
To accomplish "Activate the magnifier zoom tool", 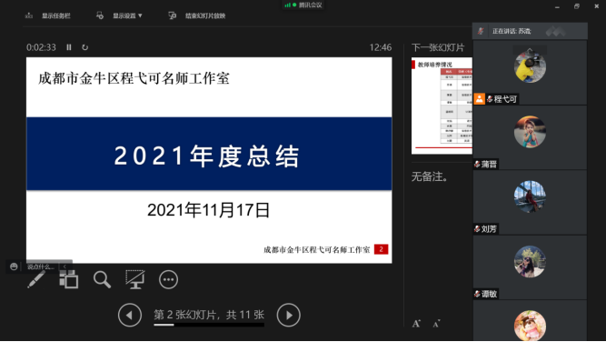I will coord(102,279).
